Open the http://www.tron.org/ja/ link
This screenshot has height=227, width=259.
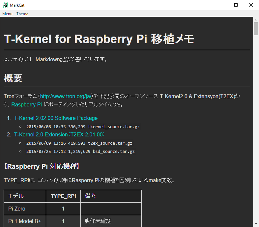coord(66,96)
